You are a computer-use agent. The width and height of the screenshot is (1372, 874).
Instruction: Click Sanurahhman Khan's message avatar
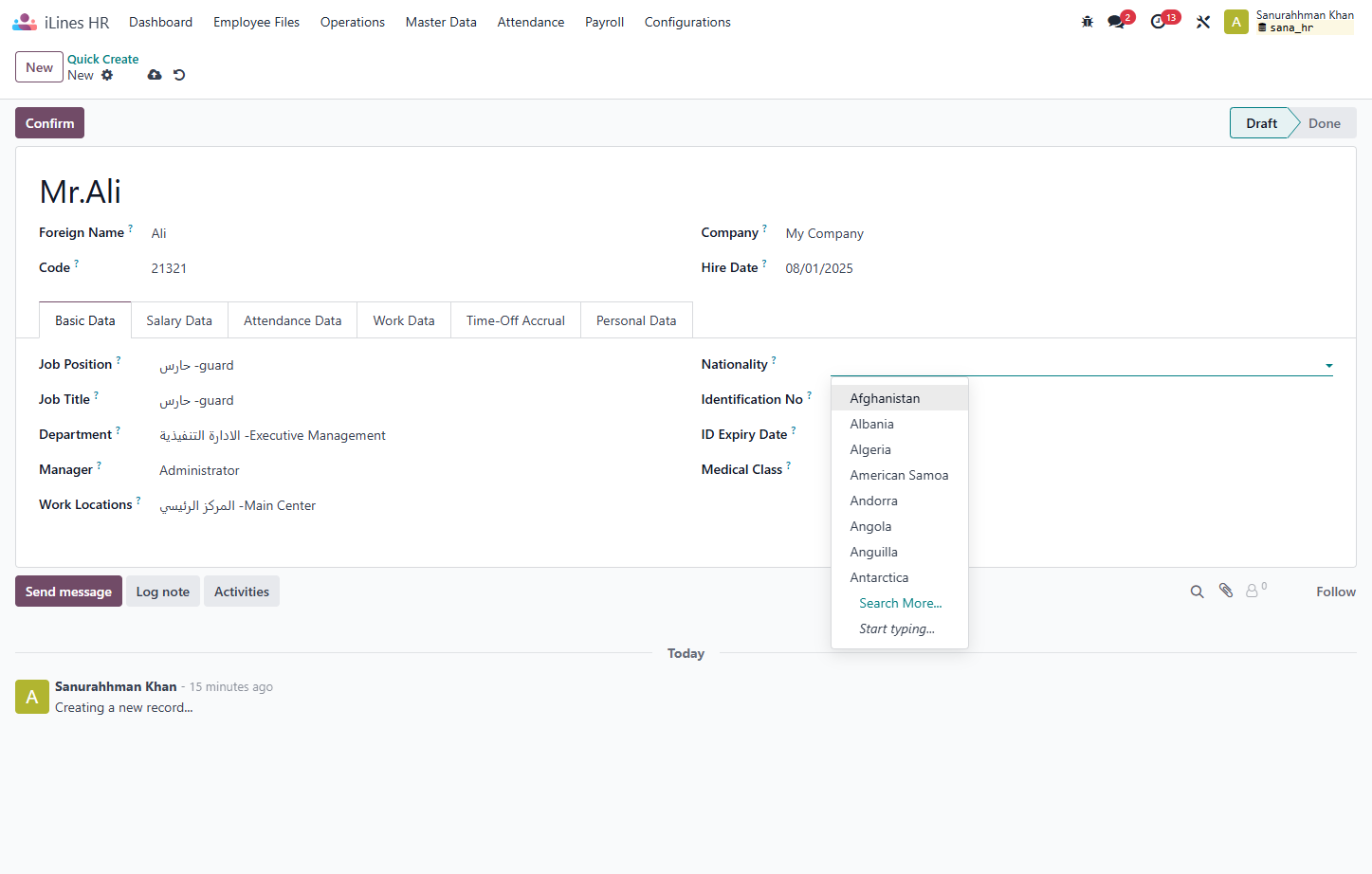pyautogui.click(x=32, y=697)
